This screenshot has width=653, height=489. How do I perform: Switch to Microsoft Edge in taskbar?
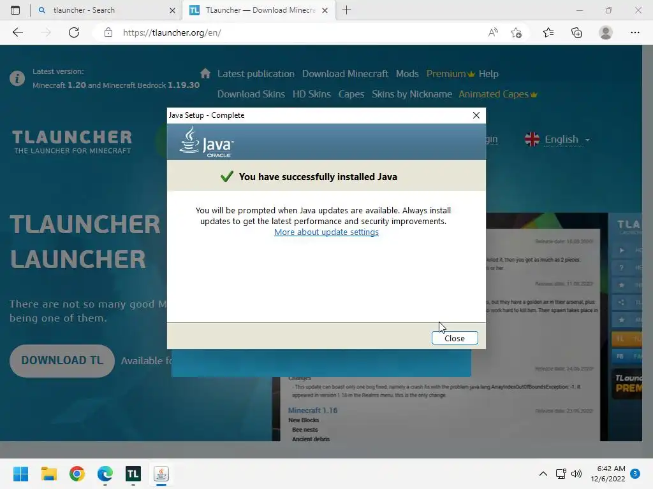[x=105, y=474]
